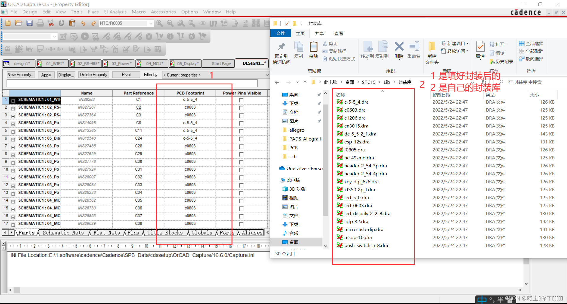Image resolution: width=567 pixels, height=304 pixels.
Task: Toggle Power Pins Visible for C38
Action: 241,224
